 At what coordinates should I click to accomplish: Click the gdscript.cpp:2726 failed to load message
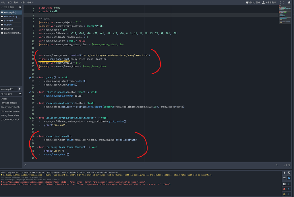click(x=86, y=184)
